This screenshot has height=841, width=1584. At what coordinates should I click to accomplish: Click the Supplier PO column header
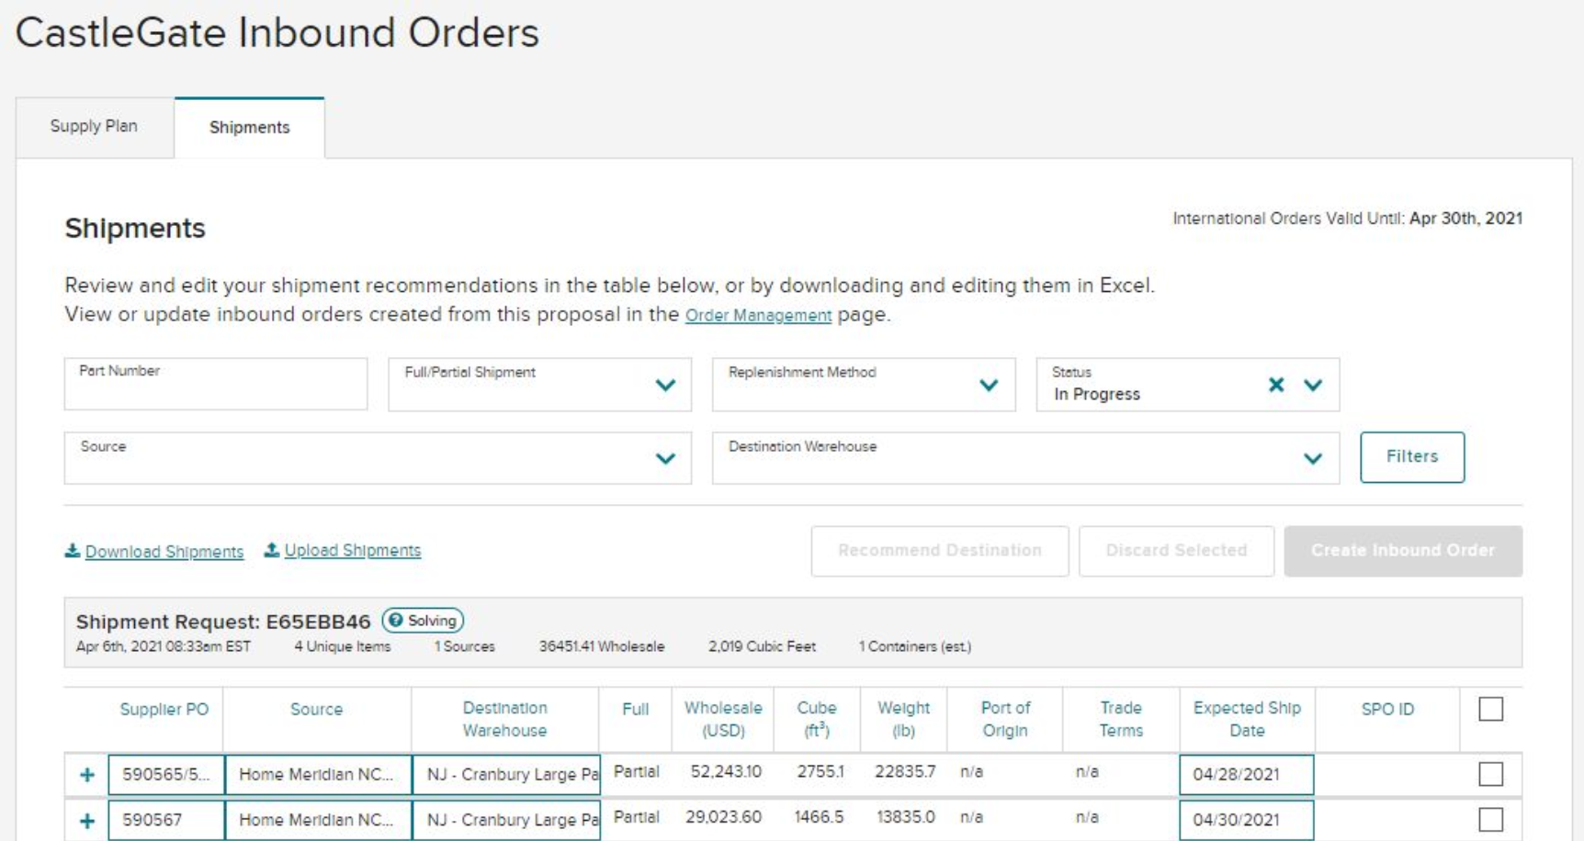point(164,710)
